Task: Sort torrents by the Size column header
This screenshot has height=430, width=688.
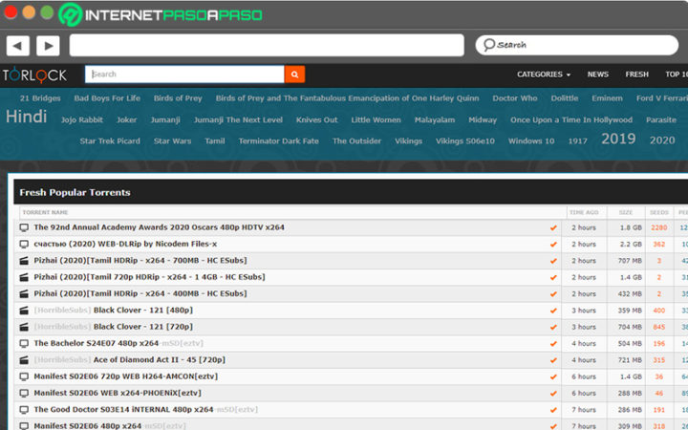Action: coord(626,211)
